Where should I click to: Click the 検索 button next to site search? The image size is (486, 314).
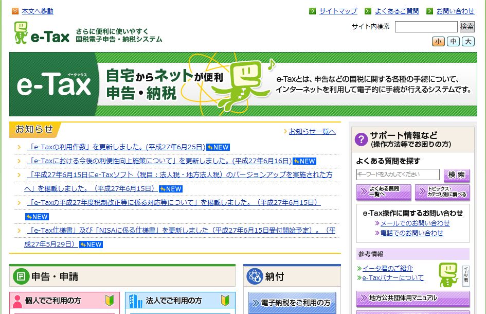point(467,27)
